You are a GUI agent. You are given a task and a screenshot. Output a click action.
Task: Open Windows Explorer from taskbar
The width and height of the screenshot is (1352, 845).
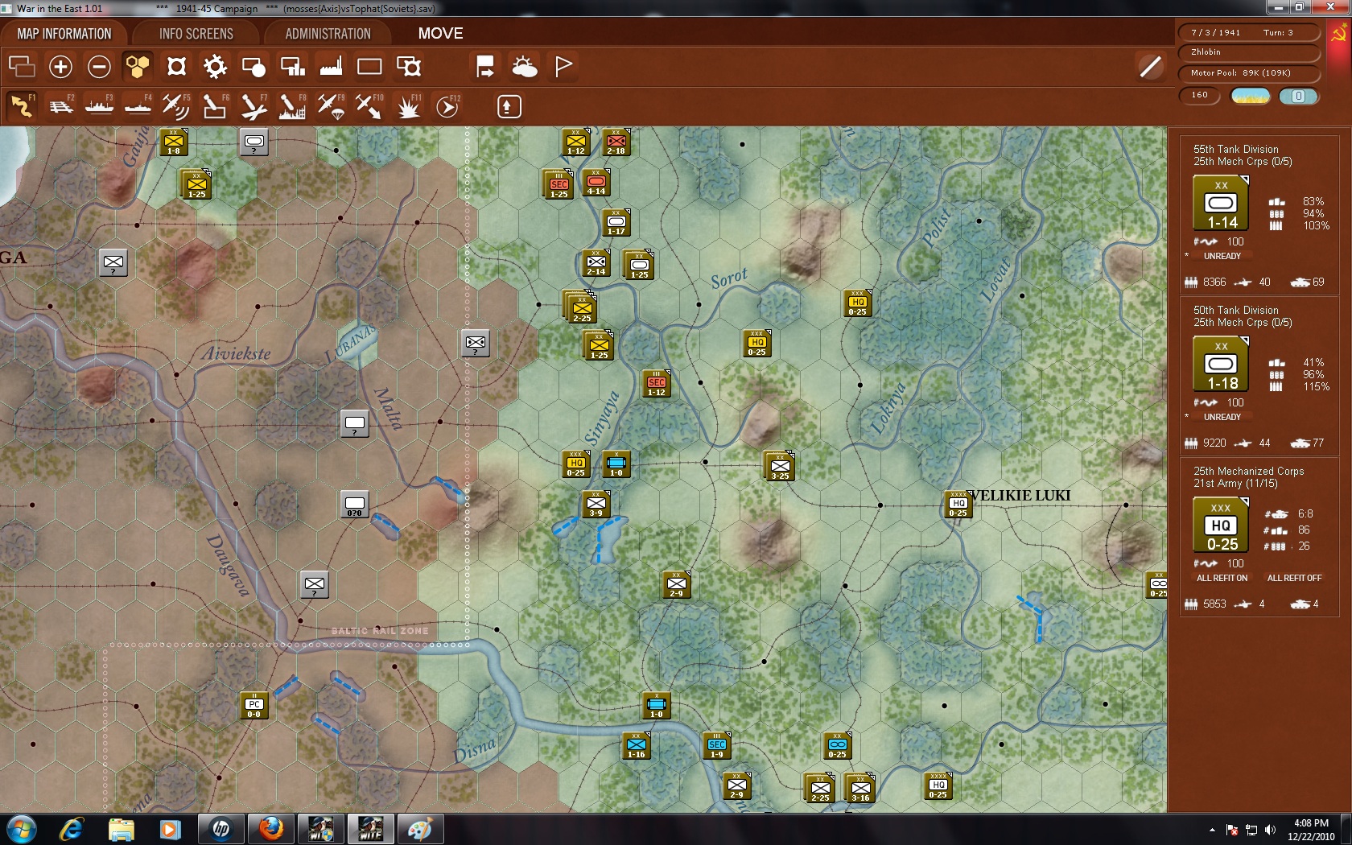[x=121, y=829]
